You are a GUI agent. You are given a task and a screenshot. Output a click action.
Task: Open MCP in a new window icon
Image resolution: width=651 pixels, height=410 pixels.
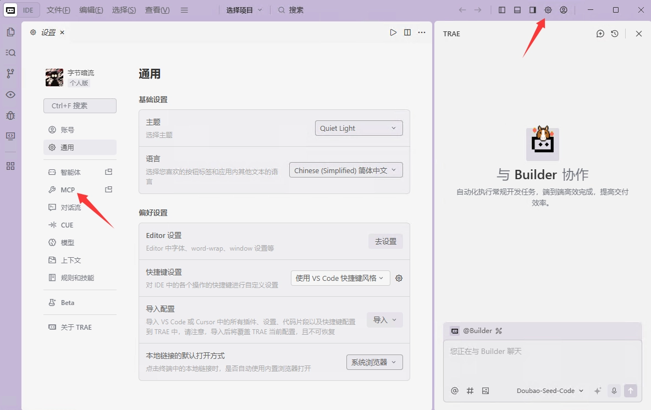108,189
